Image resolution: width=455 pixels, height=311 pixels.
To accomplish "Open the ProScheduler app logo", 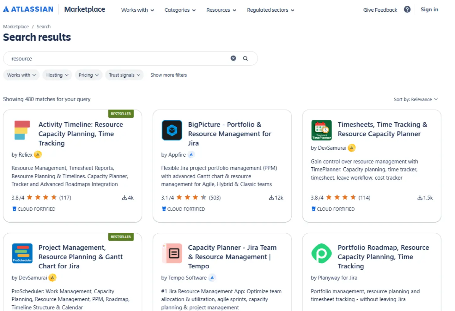I will pyautogui.click(x=22, y=253).
